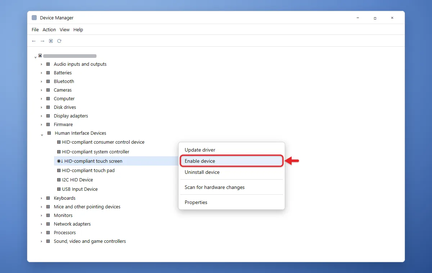Click the Firmware category icon
This screenshot has width=432, height=273.
[48, 125]
